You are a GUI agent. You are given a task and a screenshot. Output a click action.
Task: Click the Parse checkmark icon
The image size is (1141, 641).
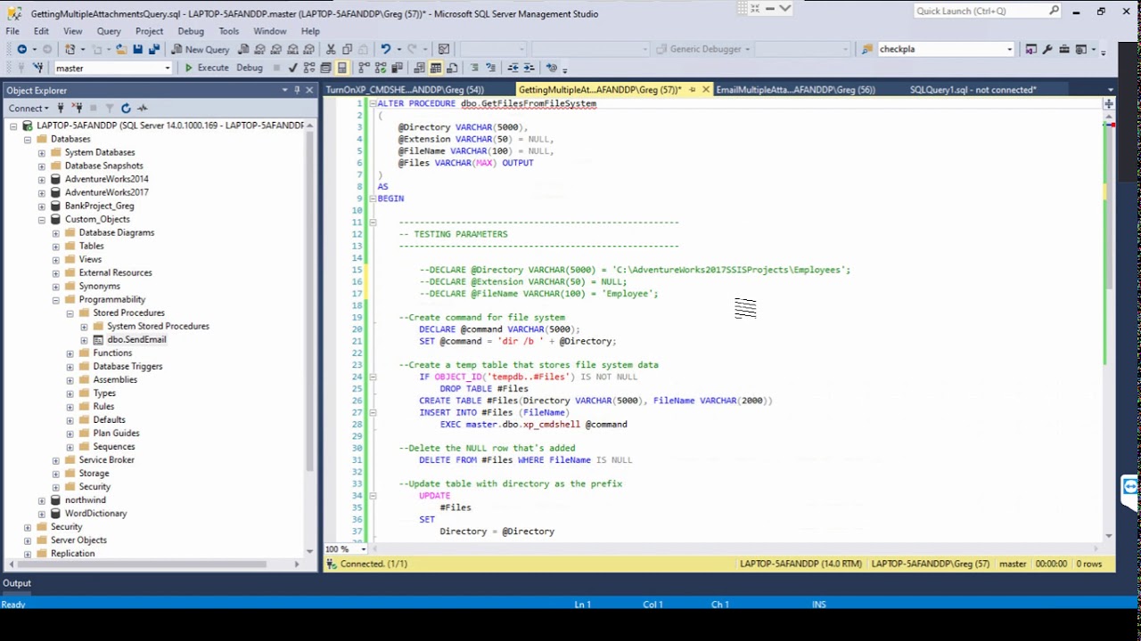(292, 68)
